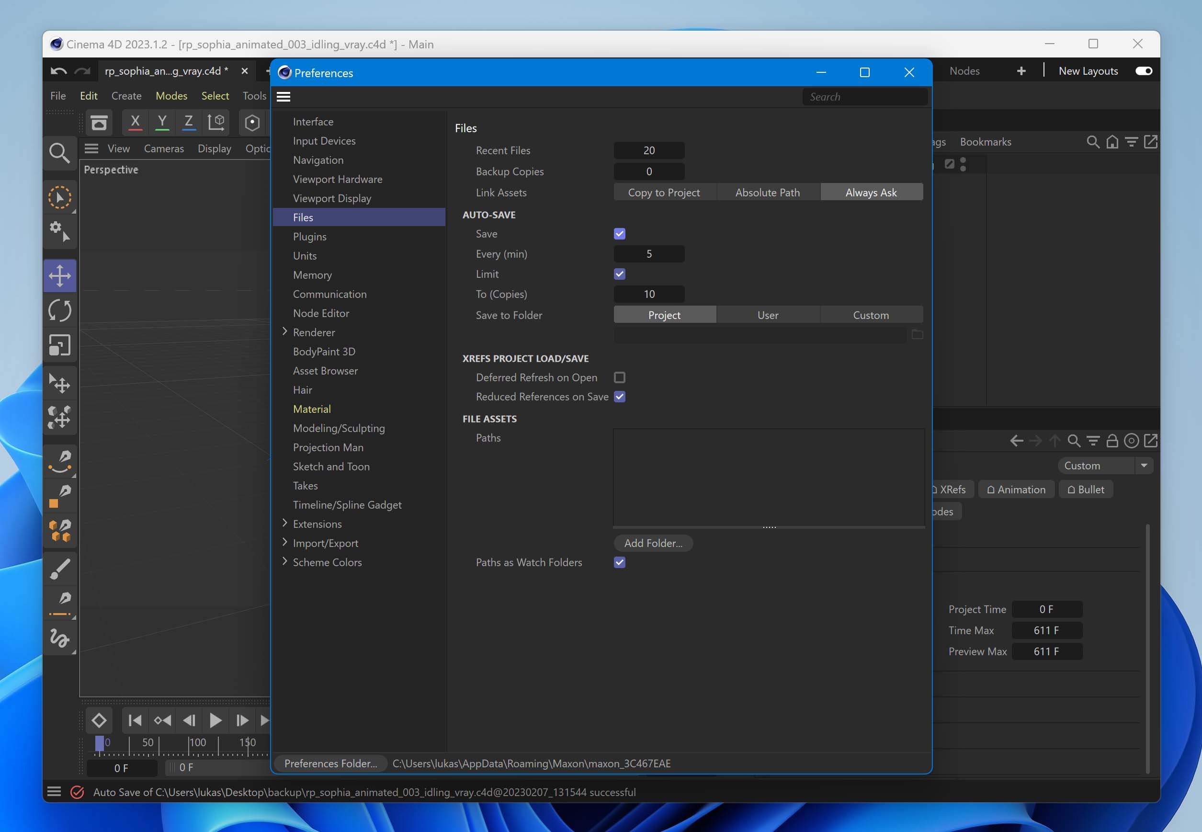The height and width of the screenshot is (832, 1202).
Task: Toggle the coordinate system icon
Action: (x=216, y=123)
